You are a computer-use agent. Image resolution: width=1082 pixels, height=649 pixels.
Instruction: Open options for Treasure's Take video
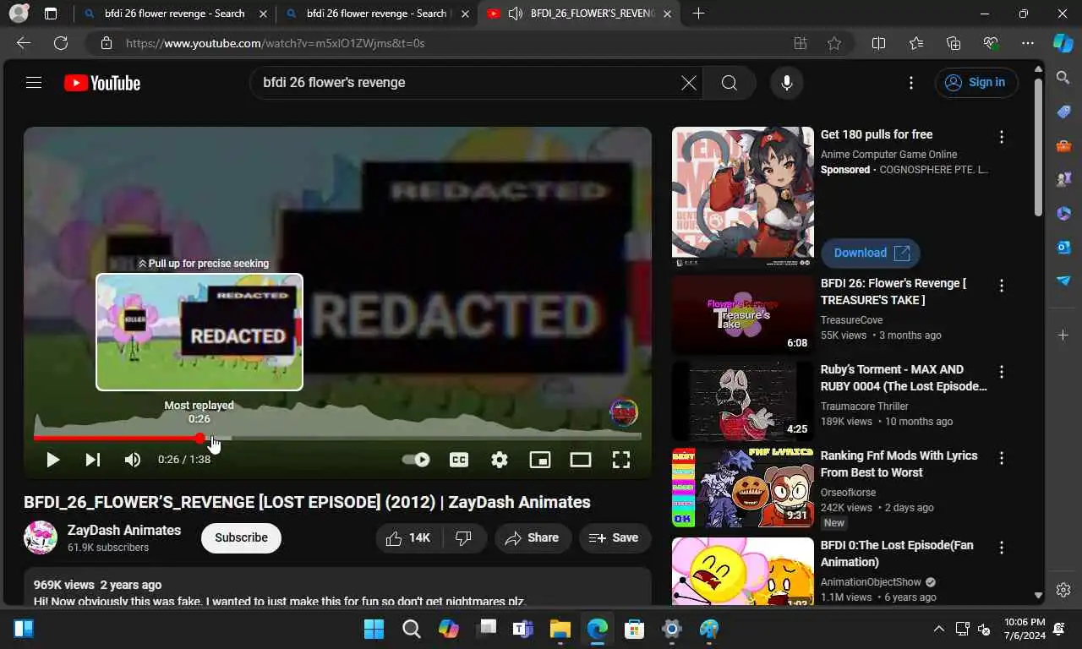click(1002, 286)
